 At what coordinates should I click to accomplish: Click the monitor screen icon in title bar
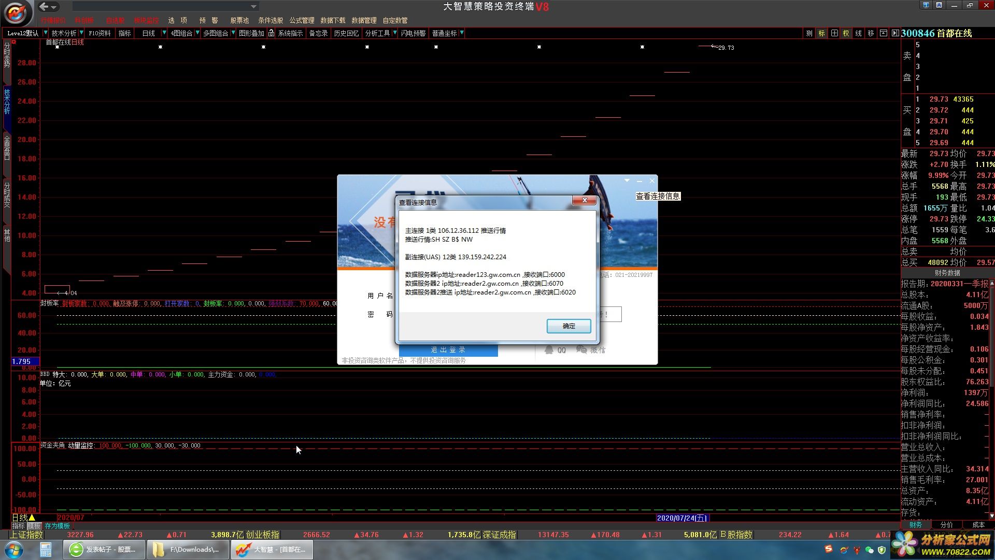click(926, 5)
